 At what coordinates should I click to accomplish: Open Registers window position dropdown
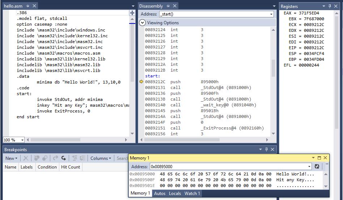(x=324, y=6)
